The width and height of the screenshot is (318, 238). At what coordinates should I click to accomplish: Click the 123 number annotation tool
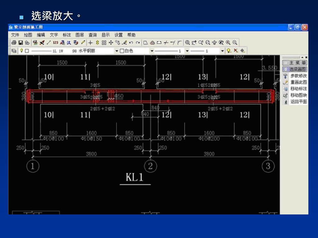pos(55,42)
